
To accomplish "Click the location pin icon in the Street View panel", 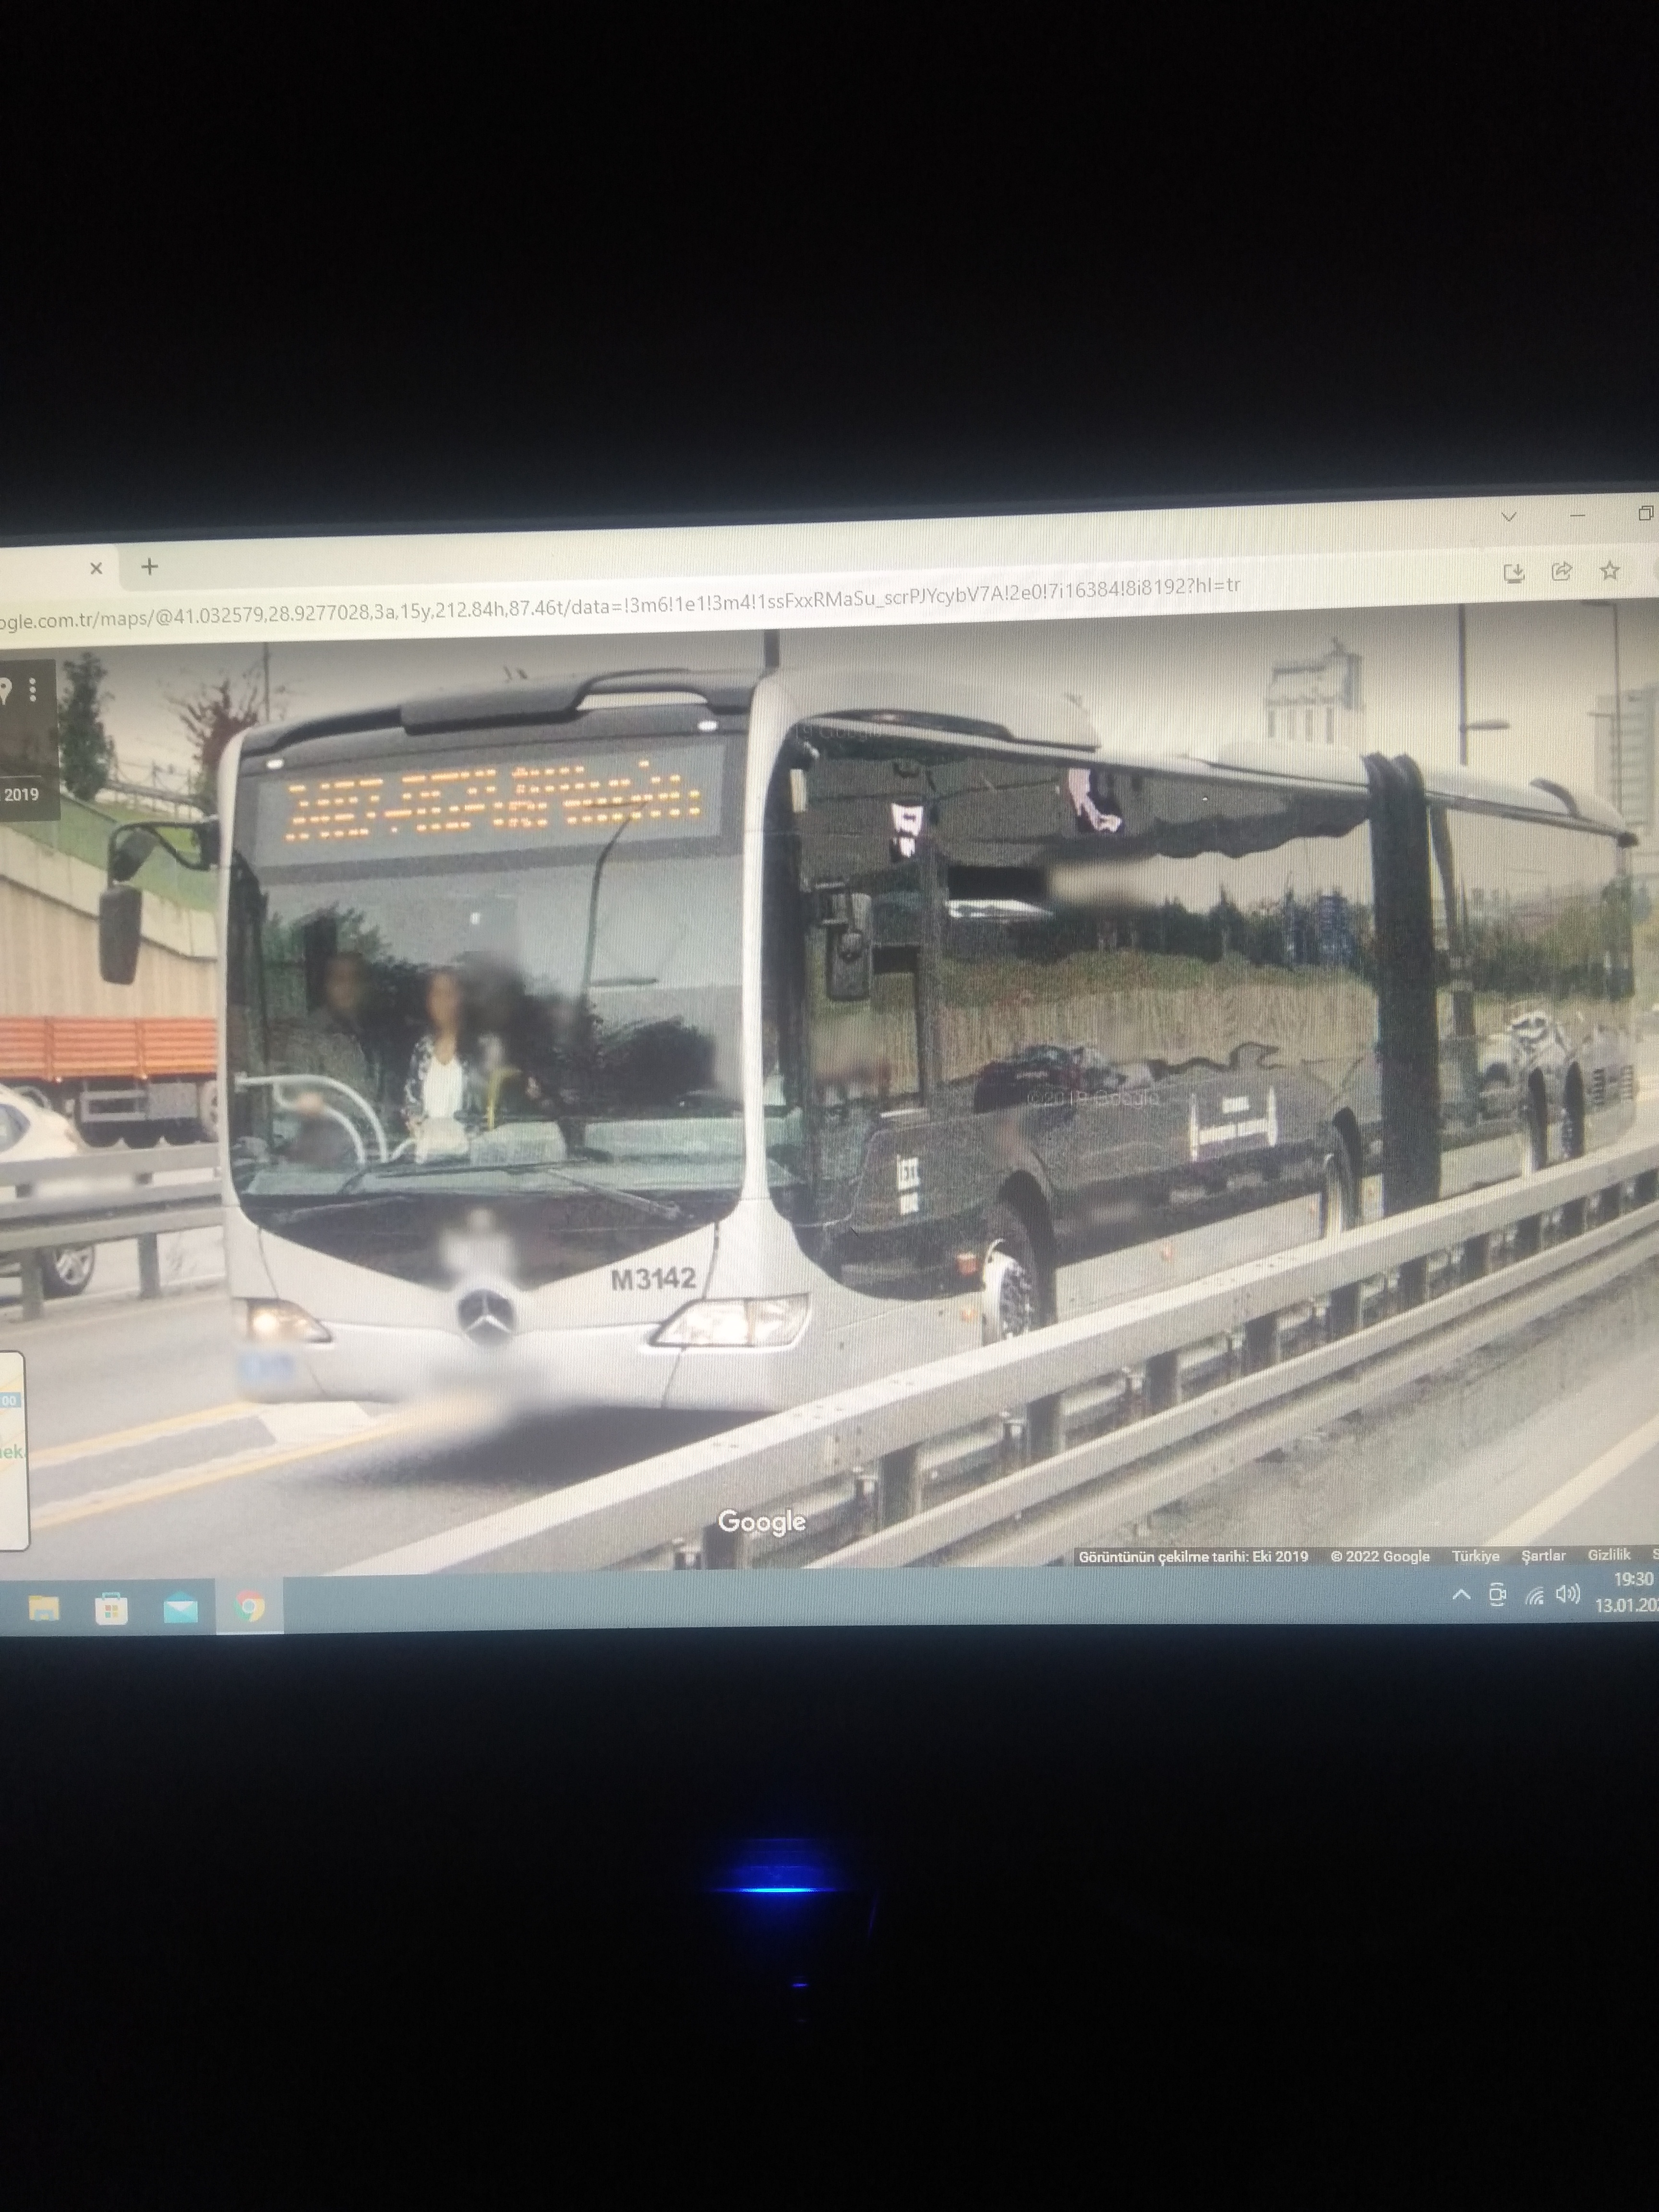I will point(6,690).
